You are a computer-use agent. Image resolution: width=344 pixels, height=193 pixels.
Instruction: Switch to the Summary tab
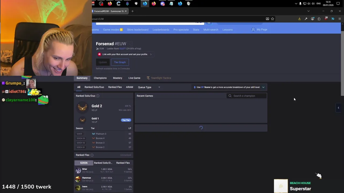(82, 78)
